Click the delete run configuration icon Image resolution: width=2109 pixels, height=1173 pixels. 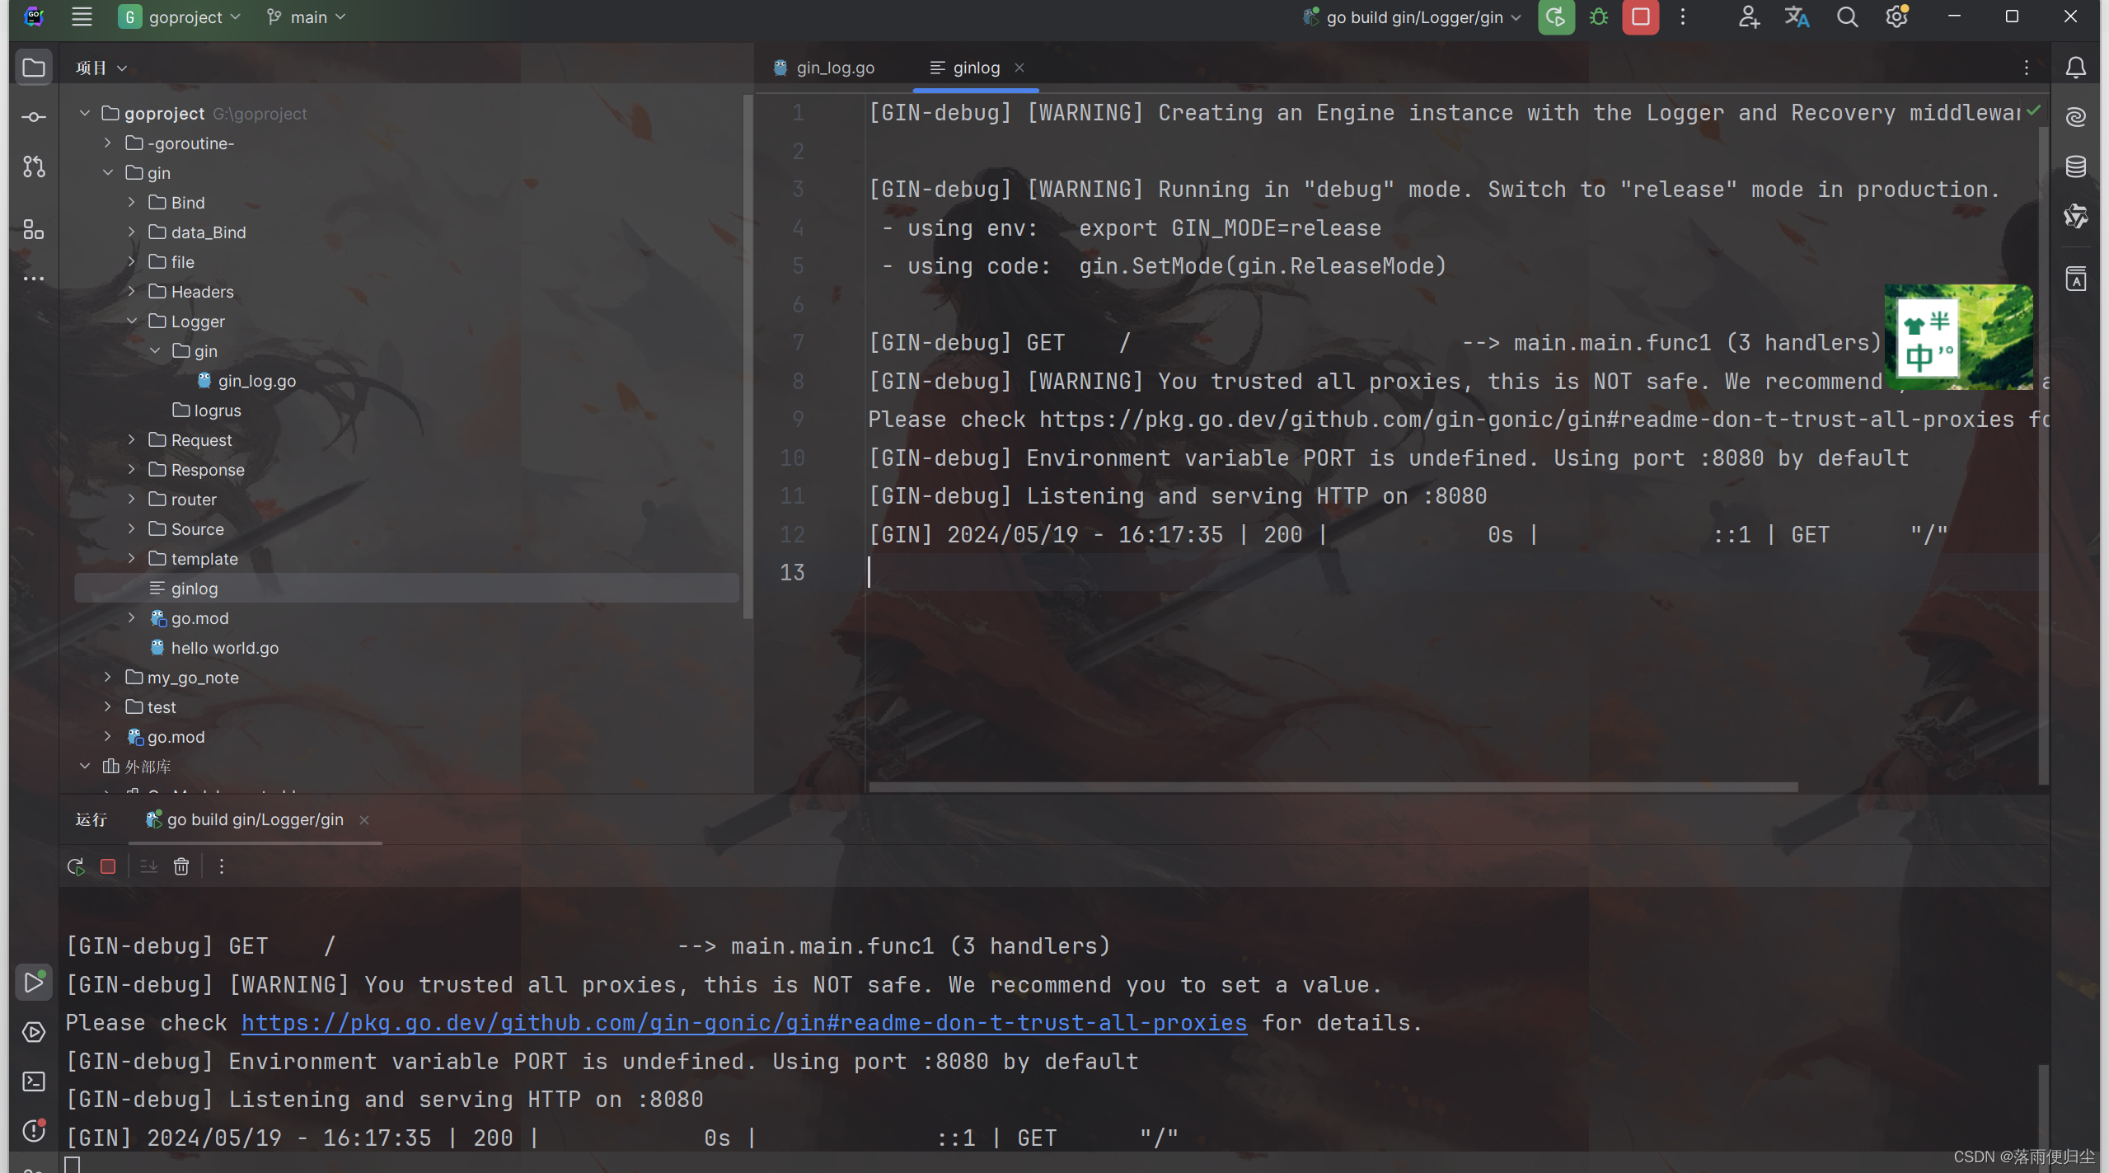180,864
